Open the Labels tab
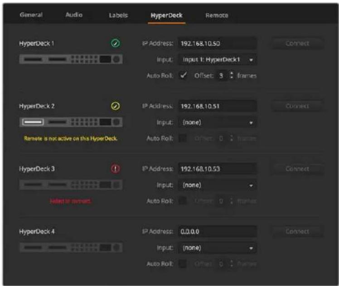Image resolution: width=339 pixels, height=286 pixels. (118, 15)
